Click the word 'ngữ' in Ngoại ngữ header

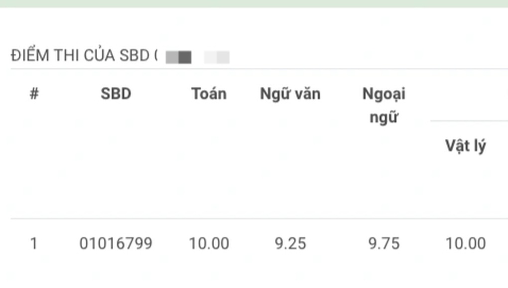(x=384, y=117)
